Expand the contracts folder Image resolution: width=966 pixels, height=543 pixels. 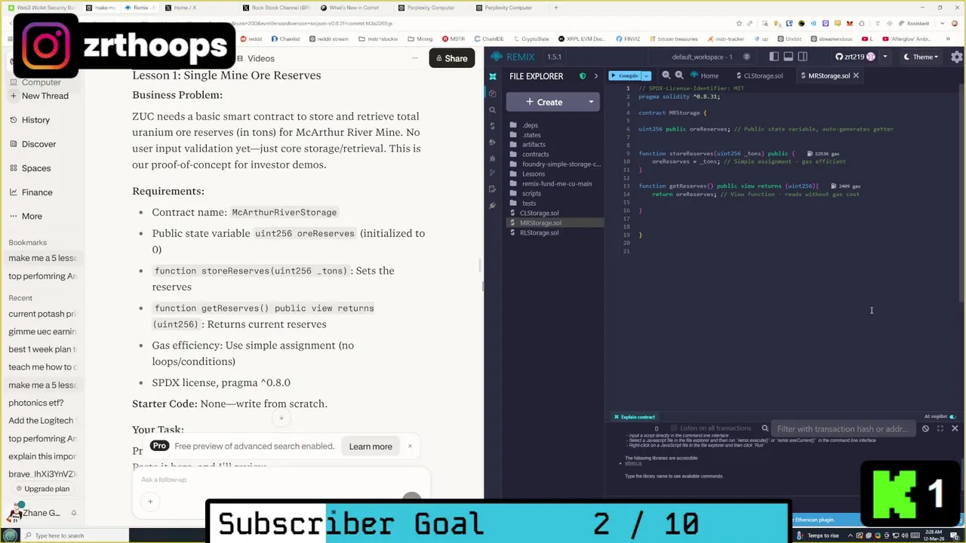(535, 154)
